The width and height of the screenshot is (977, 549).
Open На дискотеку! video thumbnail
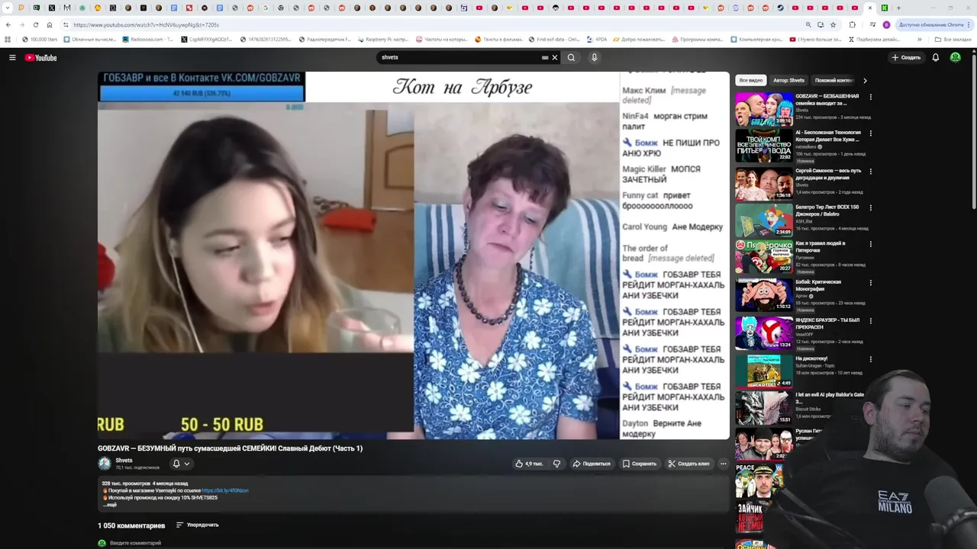tap(764, 371)
